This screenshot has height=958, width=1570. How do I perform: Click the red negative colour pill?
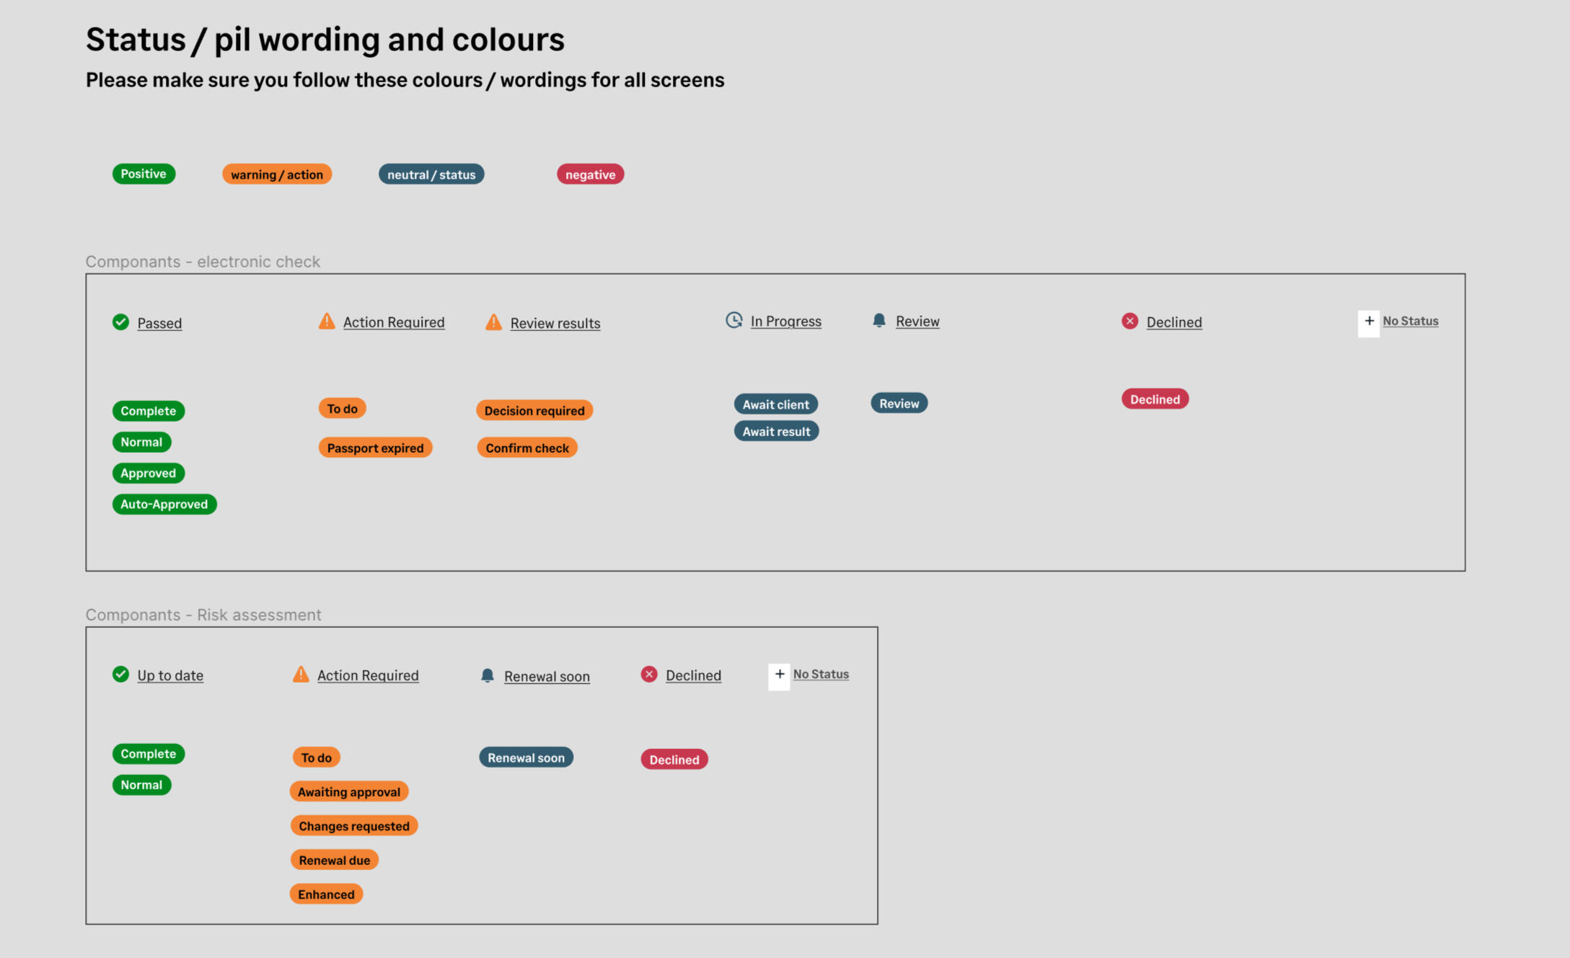(590, 174)
